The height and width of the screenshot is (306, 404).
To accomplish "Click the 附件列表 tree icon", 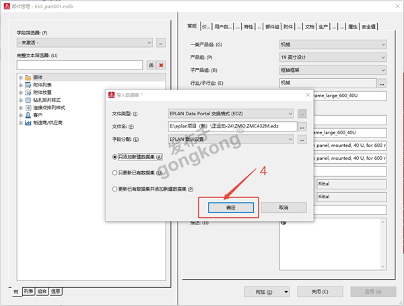I will pos(28,85).
